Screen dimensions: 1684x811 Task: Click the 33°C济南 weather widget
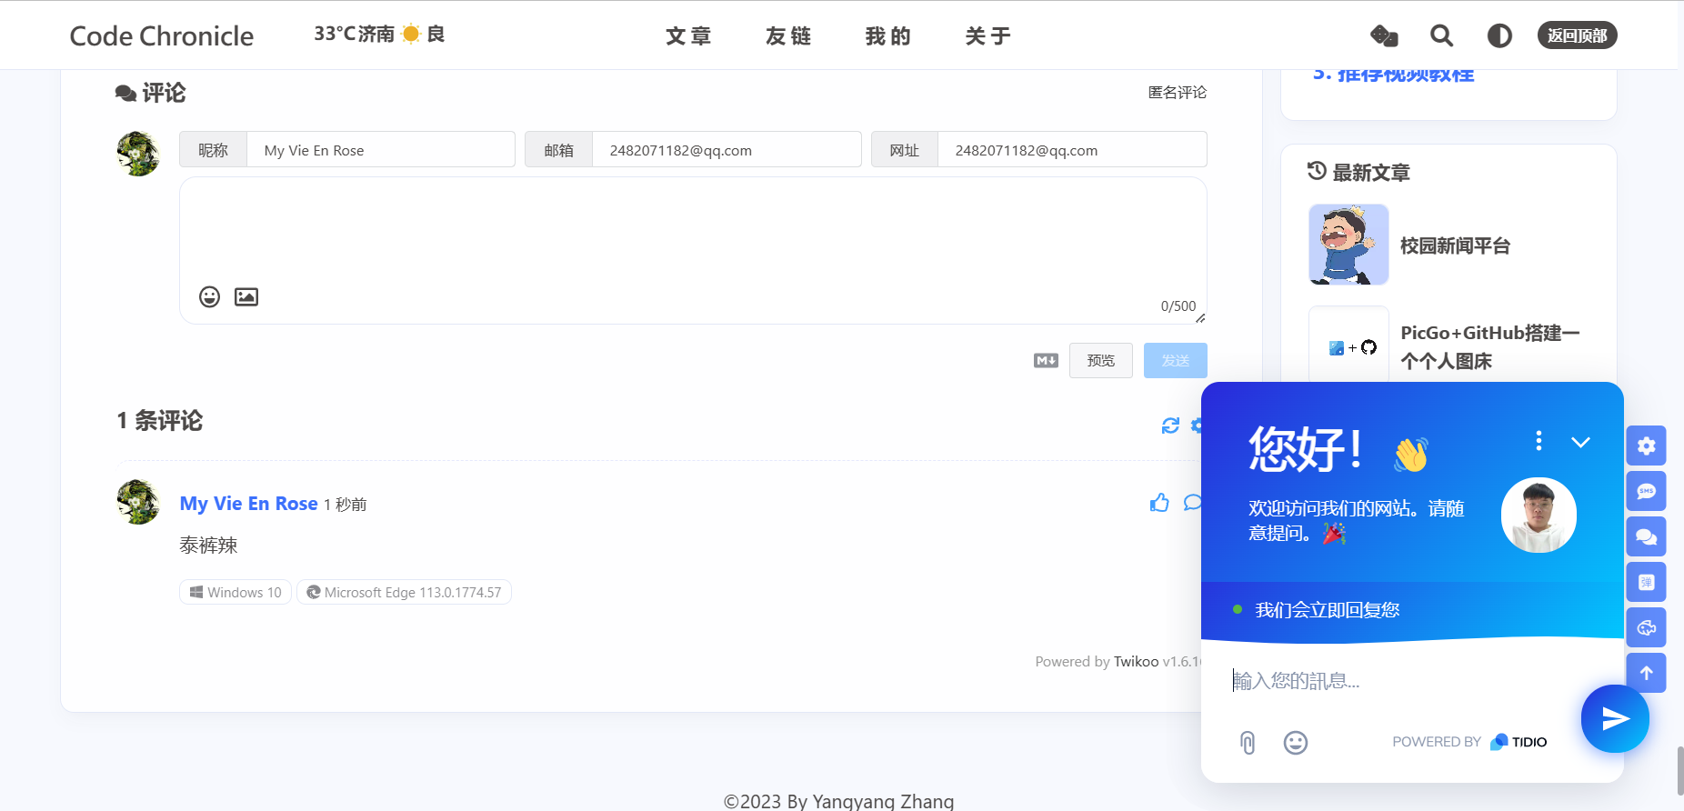(x=379, y=35)
